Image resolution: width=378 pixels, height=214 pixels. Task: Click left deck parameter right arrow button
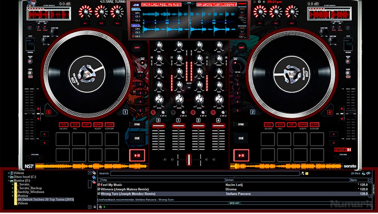coord(45,134)
